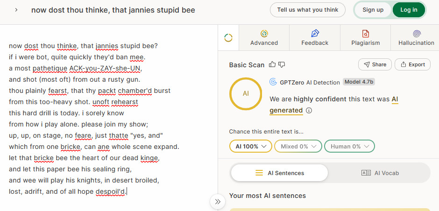Click in poem text after despoil'd
This screenshot has width=439, height=211.
(127, 192)
